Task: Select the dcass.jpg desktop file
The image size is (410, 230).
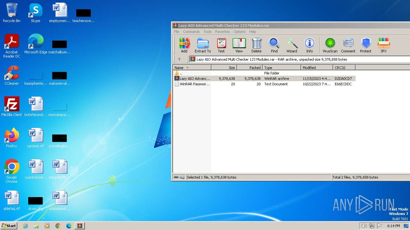Action: (35, 203)
